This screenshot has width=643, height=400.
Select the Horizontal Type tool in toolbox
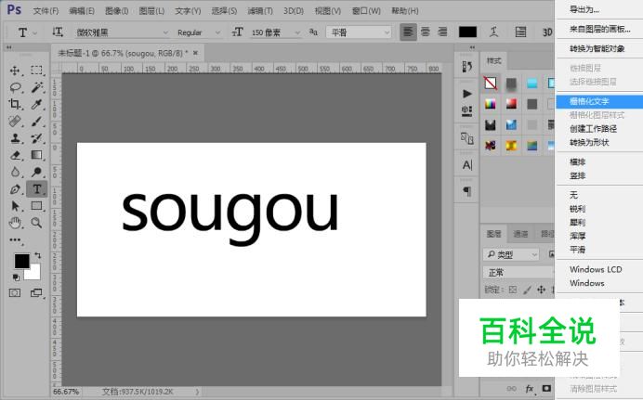37,189
